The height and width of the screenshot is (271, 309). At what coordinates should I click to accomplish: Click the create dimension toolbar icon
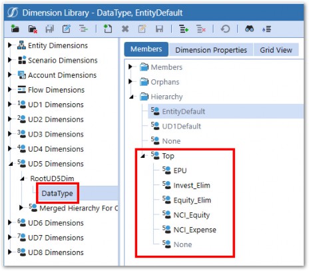coord(15,29)
